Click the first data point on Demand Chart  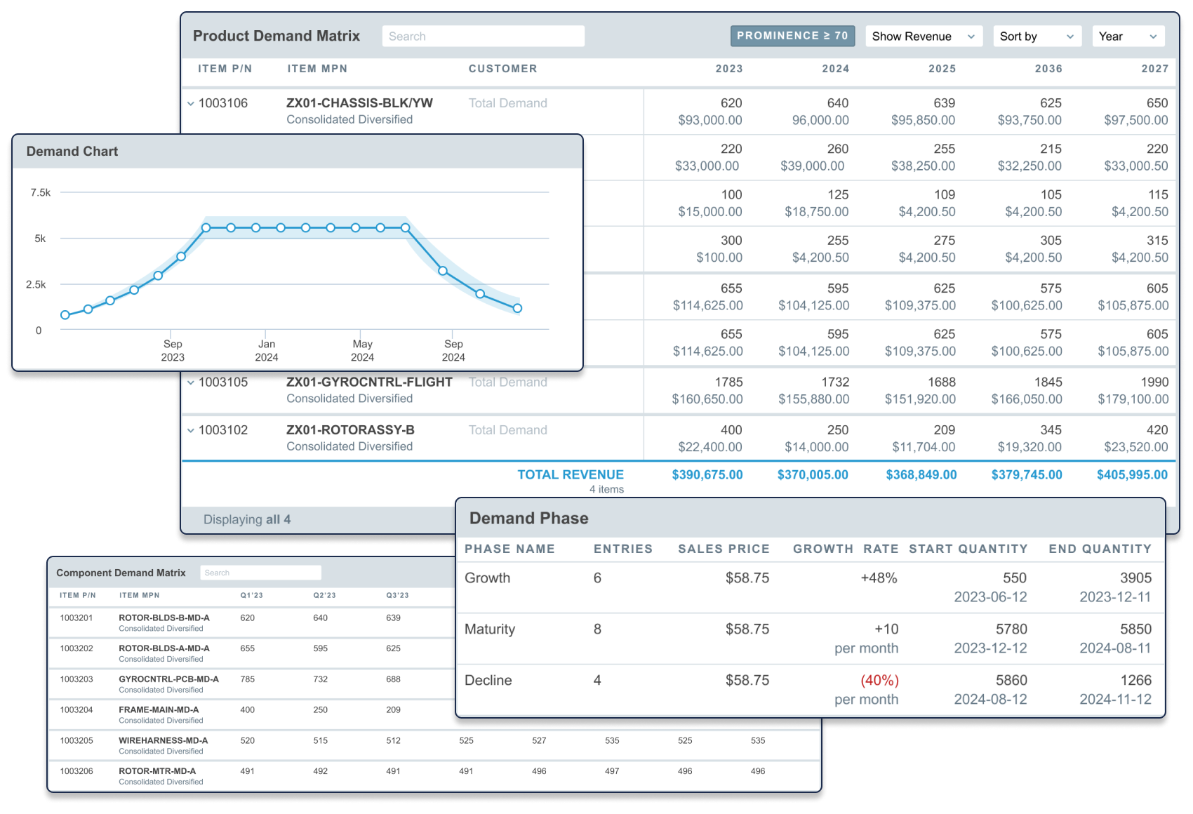(65, 315)
